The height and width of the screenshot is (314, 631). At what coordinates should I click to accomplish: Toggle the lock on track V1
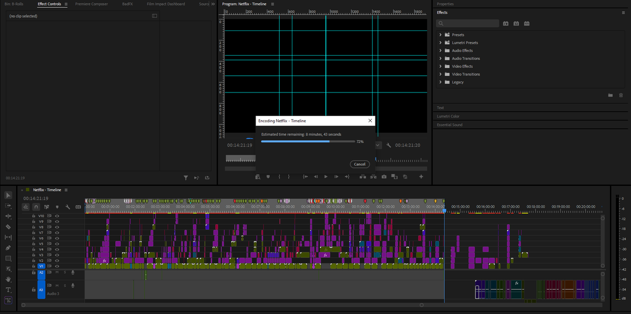coord(34,266)
